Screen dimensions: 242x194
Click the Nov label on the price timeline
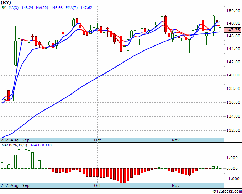coord(176,140)
